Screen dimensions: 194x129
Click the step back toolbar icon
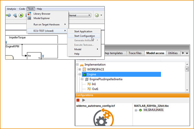coord(15,15)
